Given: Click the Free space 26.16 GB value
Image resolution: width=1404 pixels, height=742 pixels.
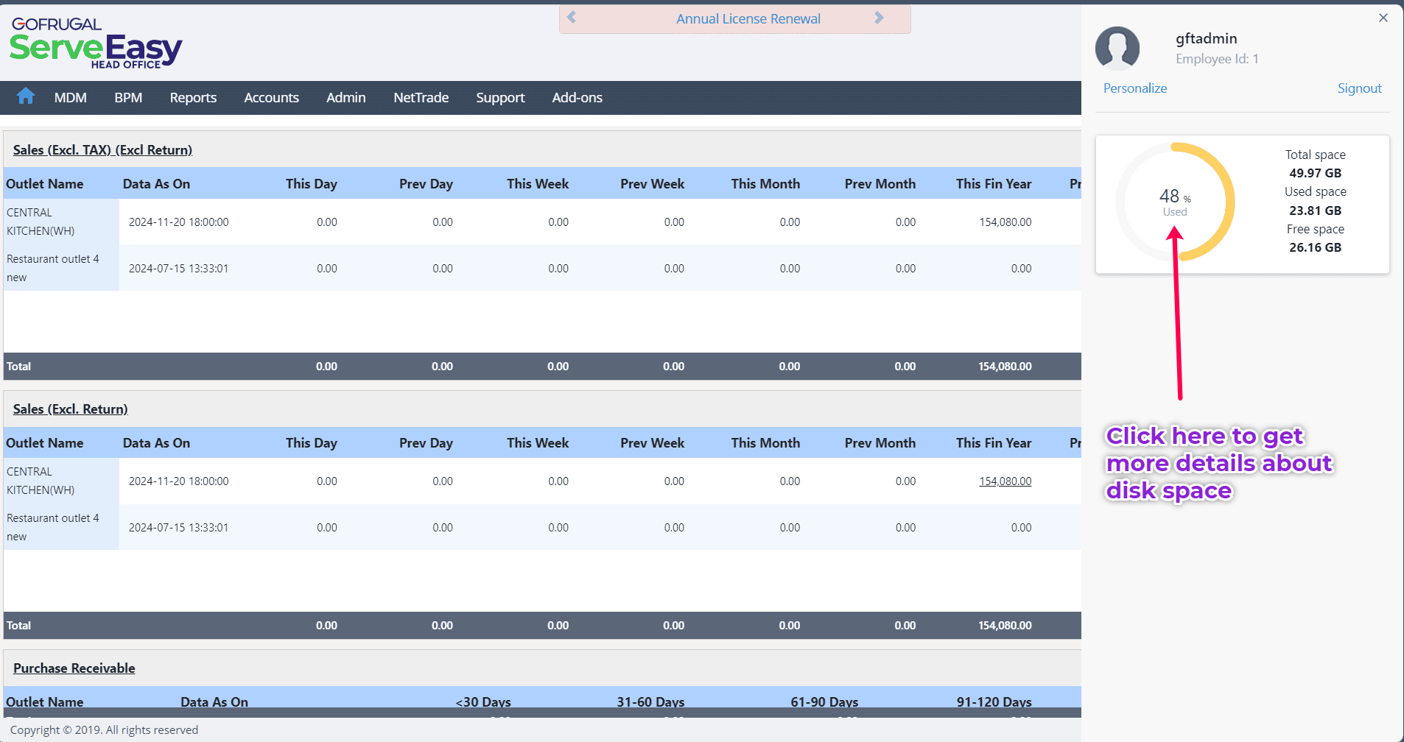Looking at the screenshot, I should (1316, 247).
